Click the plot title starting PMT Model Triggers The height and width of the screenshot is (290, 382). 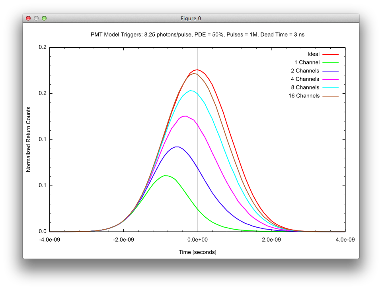point(198,35)
